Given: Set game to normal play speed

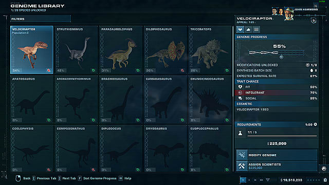Looking at the screenshot, I should 249,180.
